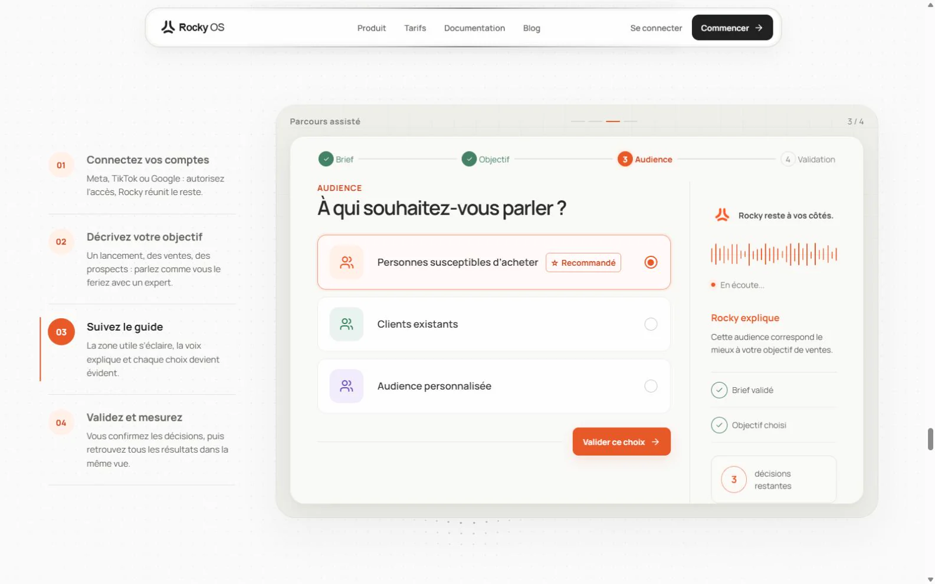Click the purple people icon for Audience personnalisée
935x584 pixels.
(346, 386)
